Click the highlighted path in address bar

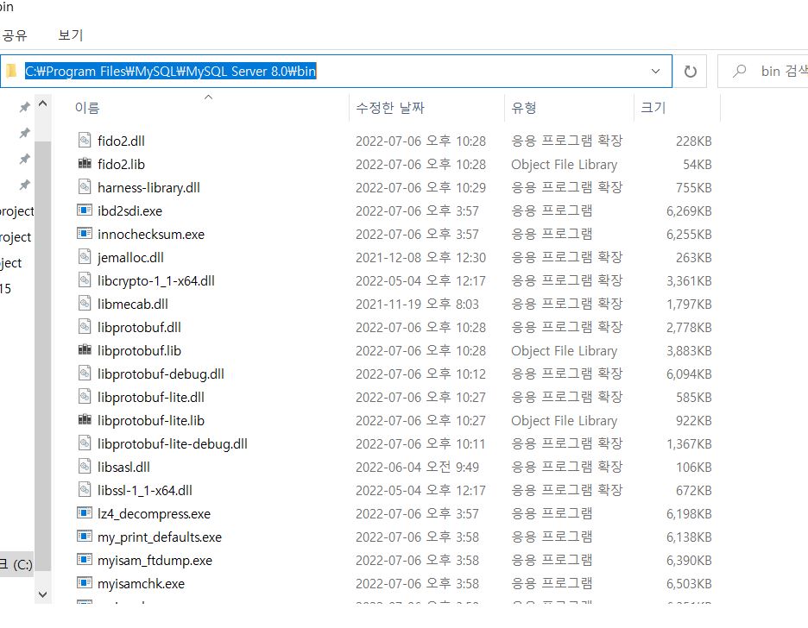point(171,71)
